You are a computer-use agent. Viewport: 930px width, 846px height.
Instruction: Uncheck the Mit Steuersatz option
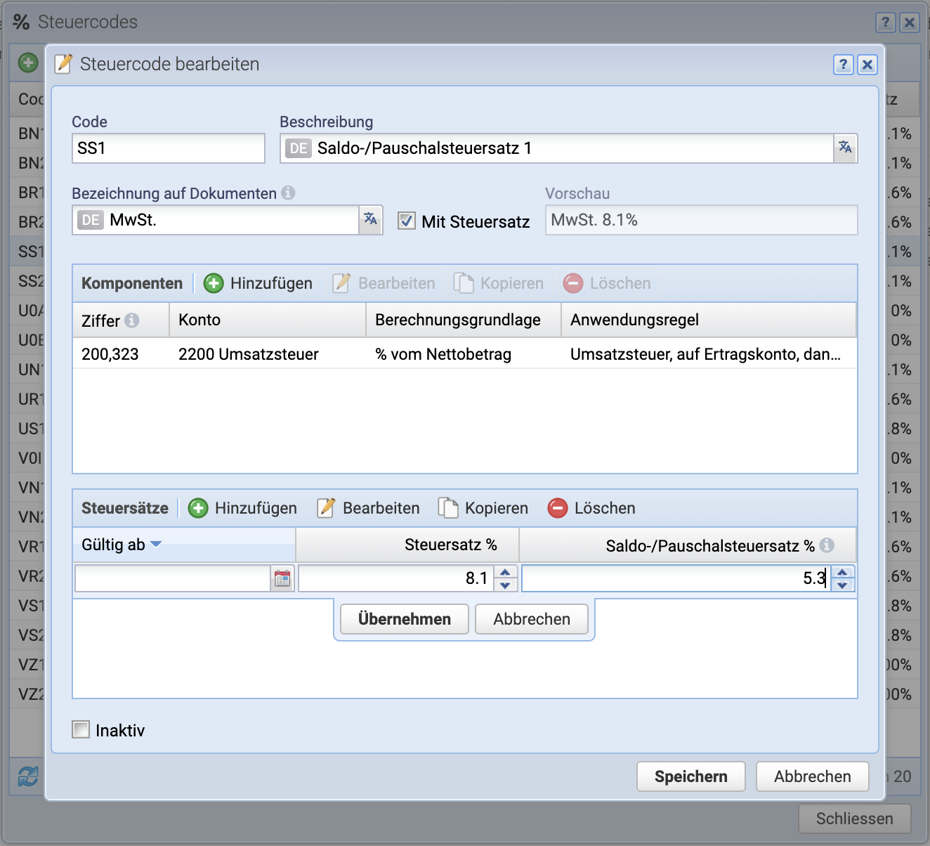coord(407,221)
